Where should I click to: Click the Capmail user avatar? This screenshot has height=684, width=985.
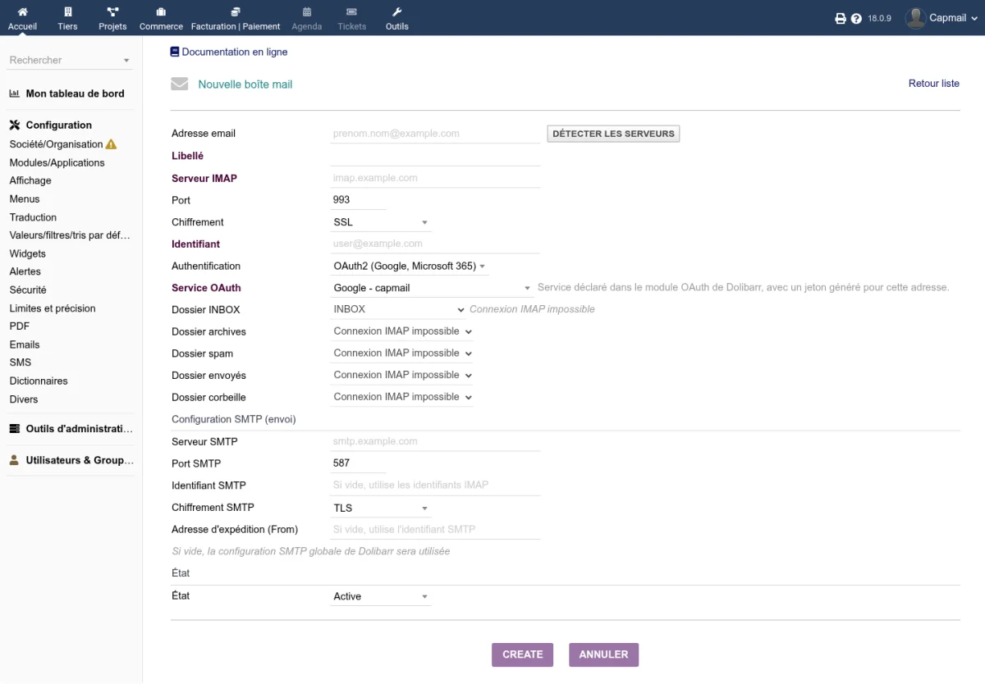[x=915, y=18]
